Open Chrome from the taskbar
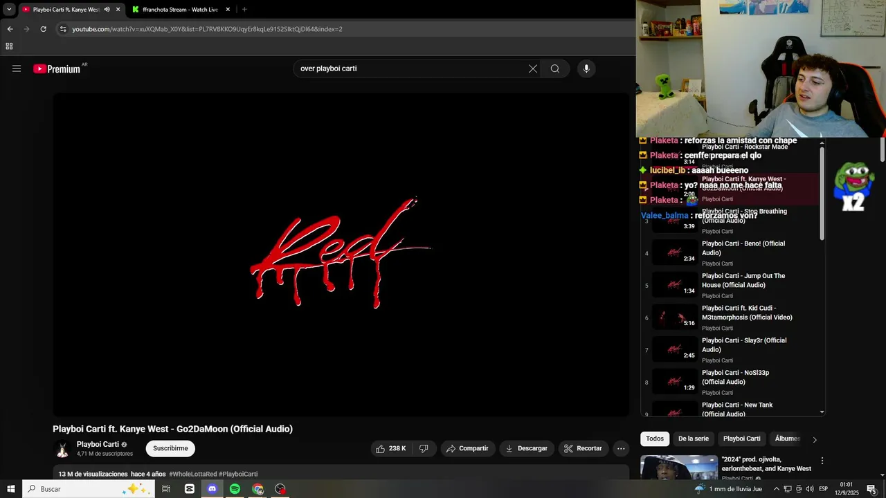 [x=257, y=489]
